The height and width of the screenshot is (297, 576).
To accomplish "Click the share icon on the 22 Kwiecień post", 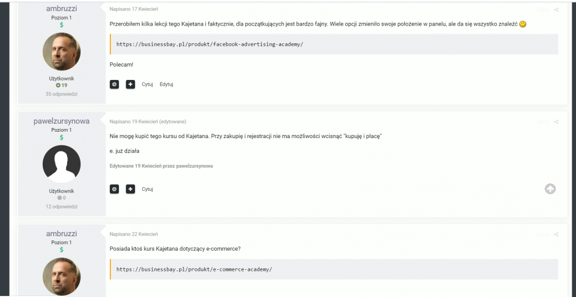I will [556, 235].
